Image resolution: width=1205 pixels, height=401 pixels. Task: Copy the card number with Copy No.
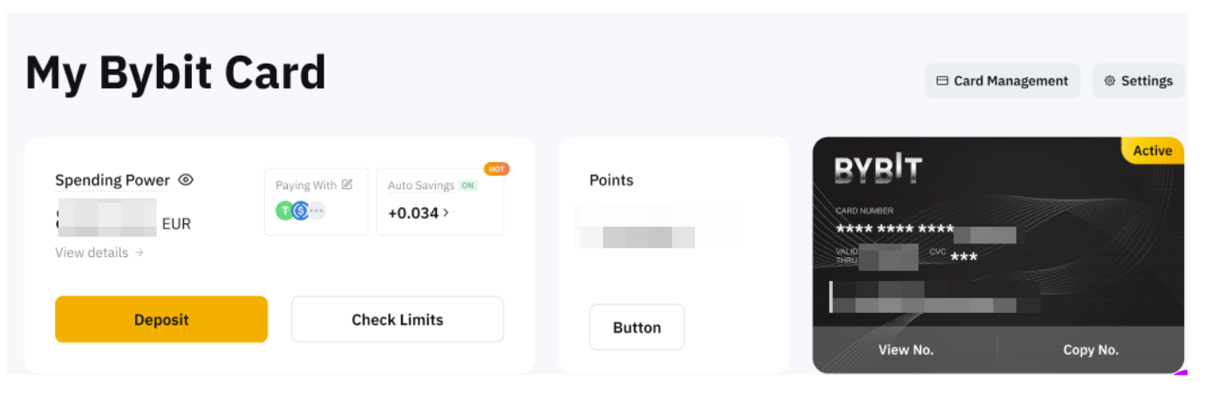pyautogui.click(x=1090, y=350)
